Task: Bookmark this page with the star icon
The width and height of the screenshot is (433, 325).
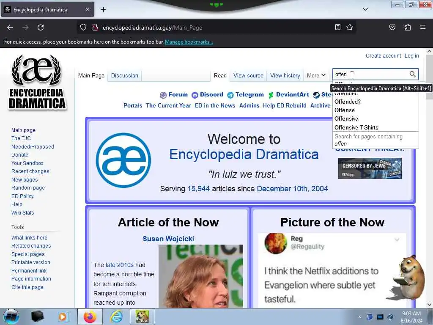Action: coord(350,28)
